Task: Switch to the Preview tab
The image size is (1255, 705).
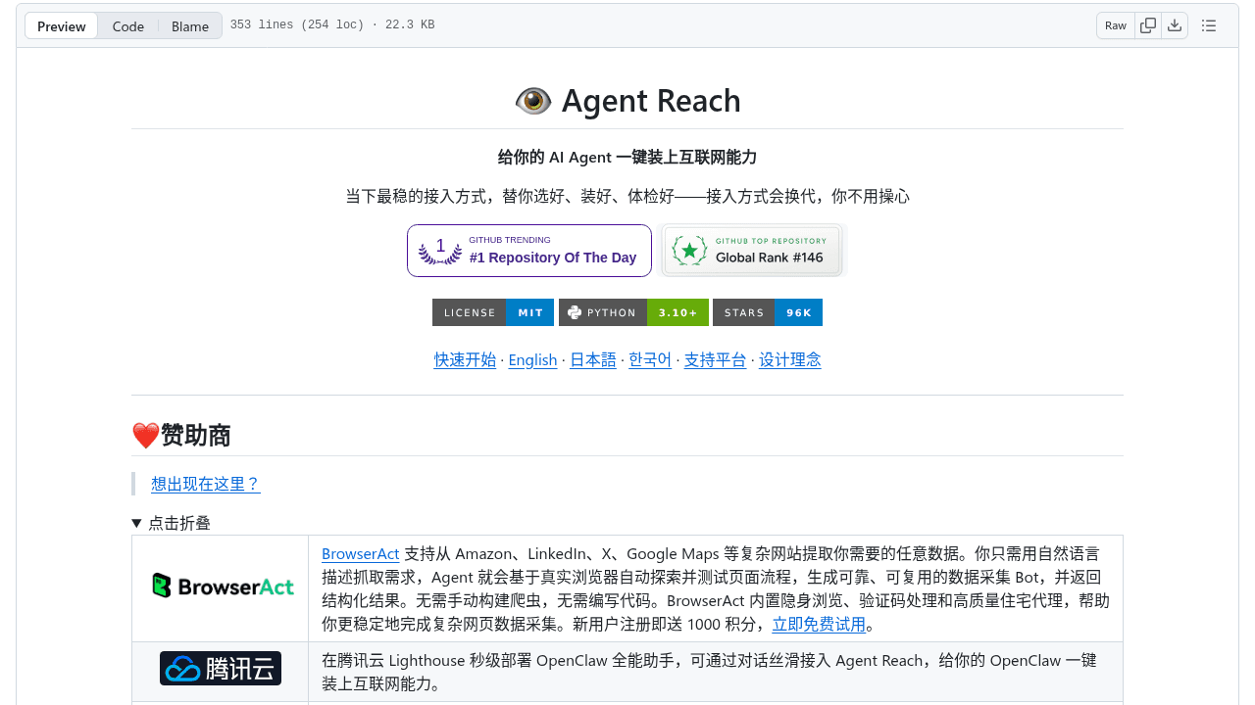Action: [x=62, y=26]
